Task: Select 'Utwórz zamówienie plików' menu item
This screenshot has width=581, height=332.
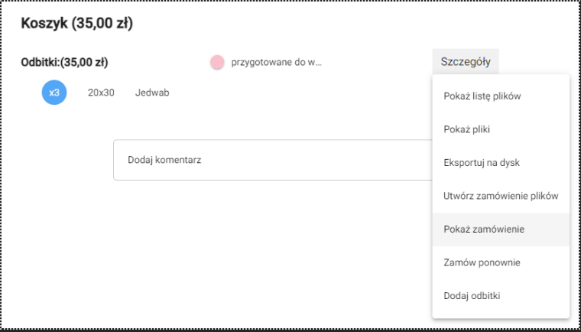Action: [500, 196]
